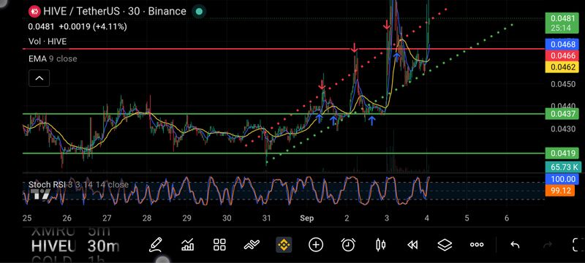Tap the Binance broker icon
Image resolution: width=585 pixels, height=263 pixels.
(284, 245)
